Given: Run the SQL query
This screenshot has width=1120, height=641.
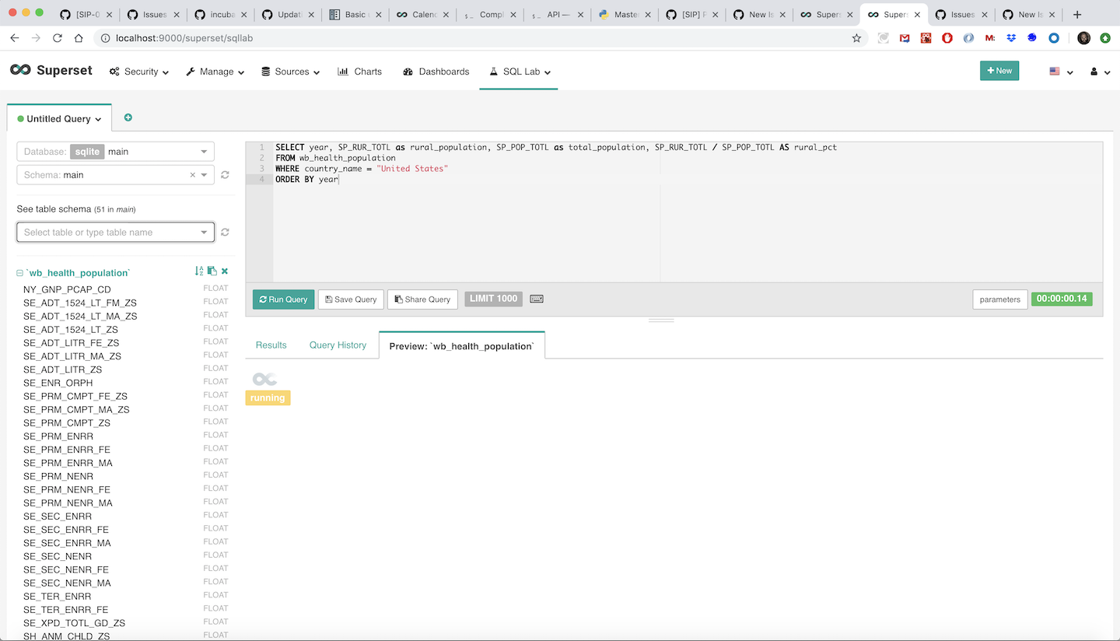Looking at the screenshot, I should point(283,299).
